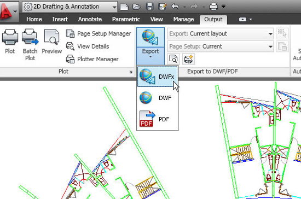
Task: Click the Save As icon with pencil
Action: [x=162, y=7]
